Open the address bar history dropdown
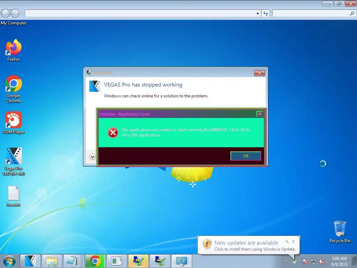The image size is (357, 268). coord(258,14)
